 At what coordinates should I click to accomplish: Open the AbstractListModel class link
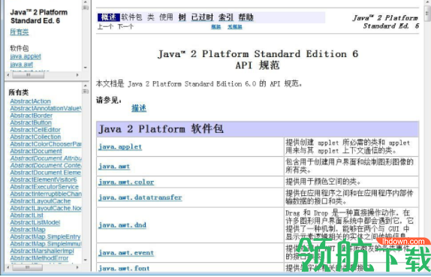(35, 223)
